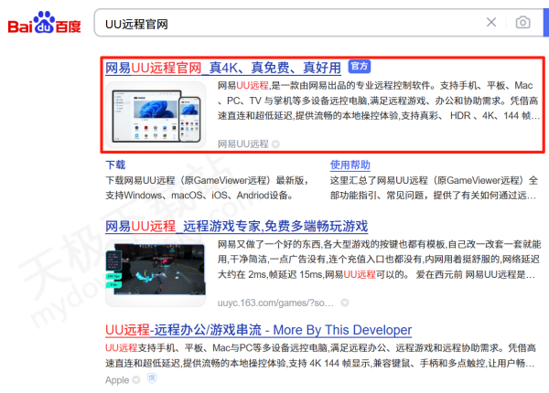Viewport: 549px width, 393px height.
Task: Click the description text under 使用帮助
Action: tap(430, 187)
